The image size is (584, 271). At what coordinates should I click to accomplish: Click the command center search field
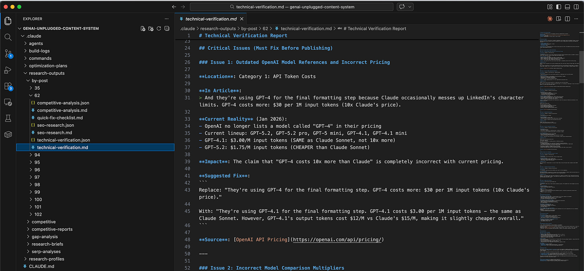tap(292, 7)
